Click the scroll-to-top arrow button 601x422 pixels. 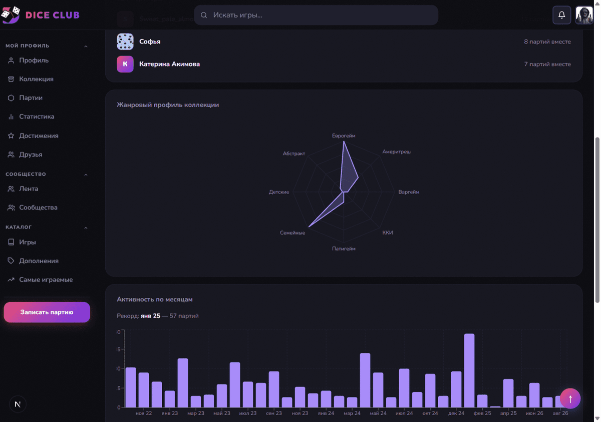click(570, 399)
